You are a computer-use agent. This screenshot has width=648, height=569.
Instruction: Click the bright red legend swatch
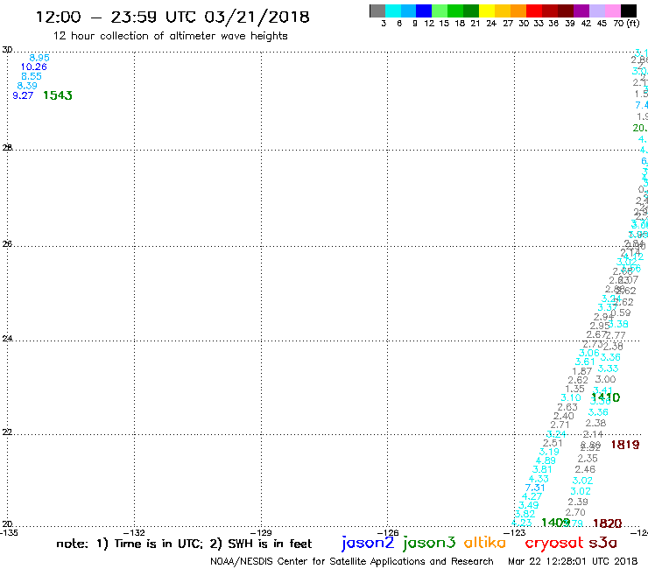534,11
